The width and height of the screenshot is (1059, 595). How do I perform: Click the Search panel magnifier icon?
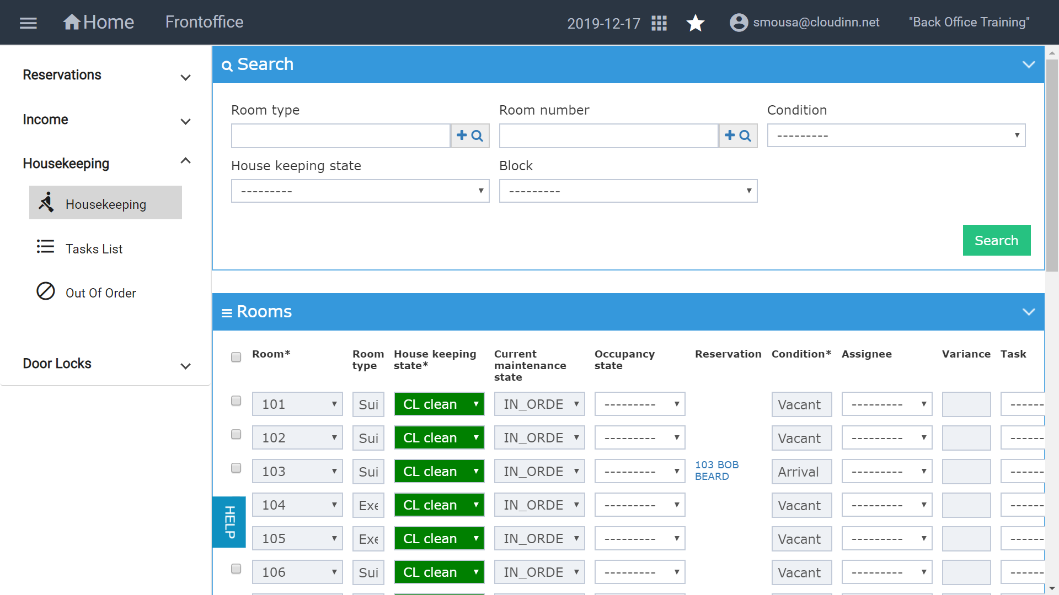point(227,66)
